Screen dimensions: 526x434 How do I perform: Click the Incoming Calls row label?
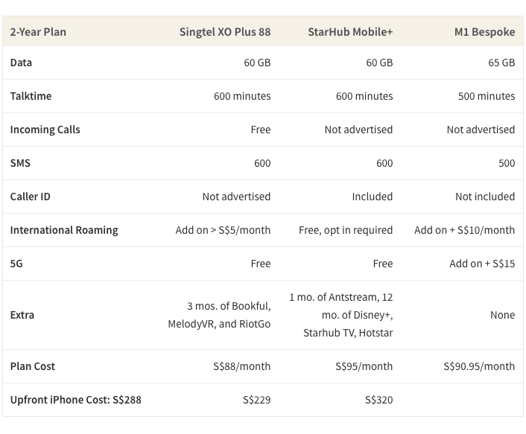pos(45,130)
